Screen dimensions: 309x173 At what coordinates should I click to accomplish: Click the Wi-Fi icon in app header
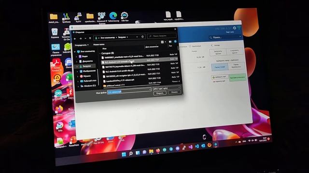239,28
